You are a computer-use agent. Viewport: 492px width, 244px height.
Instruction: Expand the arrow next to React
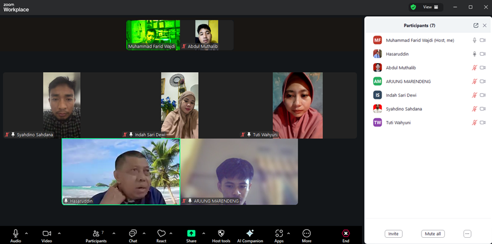pos(171,233)
